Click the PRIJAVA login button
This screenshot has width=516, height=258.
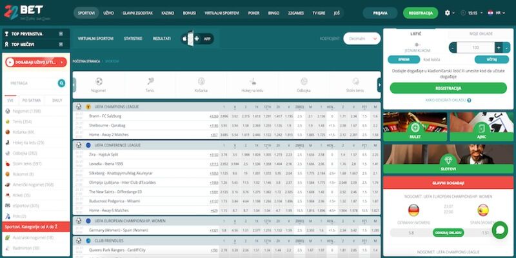click(x=380, y=13)
